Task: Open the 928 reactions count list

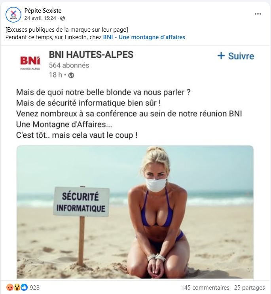Action: 35,287
